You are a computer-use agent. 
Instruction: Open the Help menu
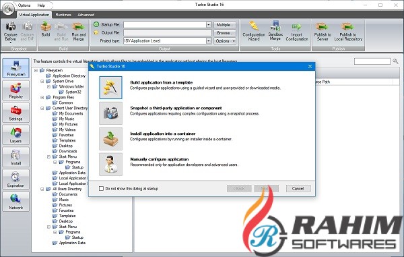(41, 5)
